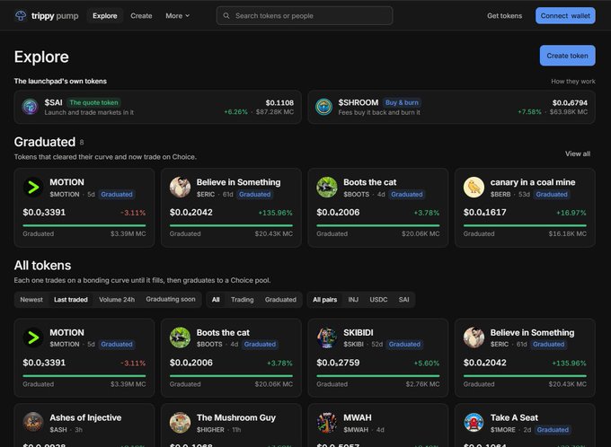The width and height of the screenshot is (611, 447).
Task: Click SKIBIDI curve progress bar
Action: [378, 376]
